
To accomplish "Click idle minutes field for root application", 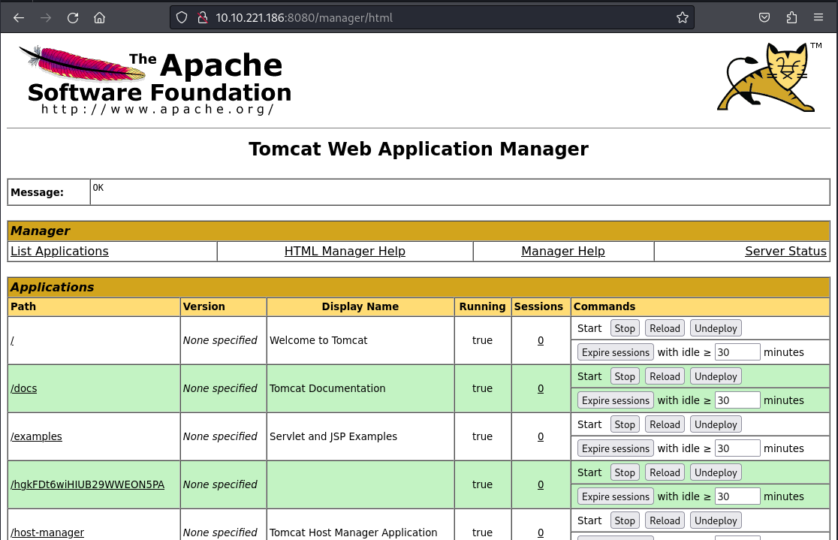I will pyautogui.click(x=737, y=352).
